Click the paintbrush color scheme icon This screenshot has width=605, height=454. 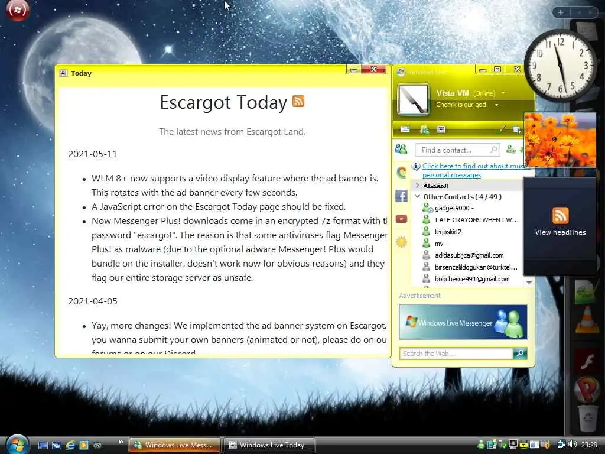[x=502, y=129]
